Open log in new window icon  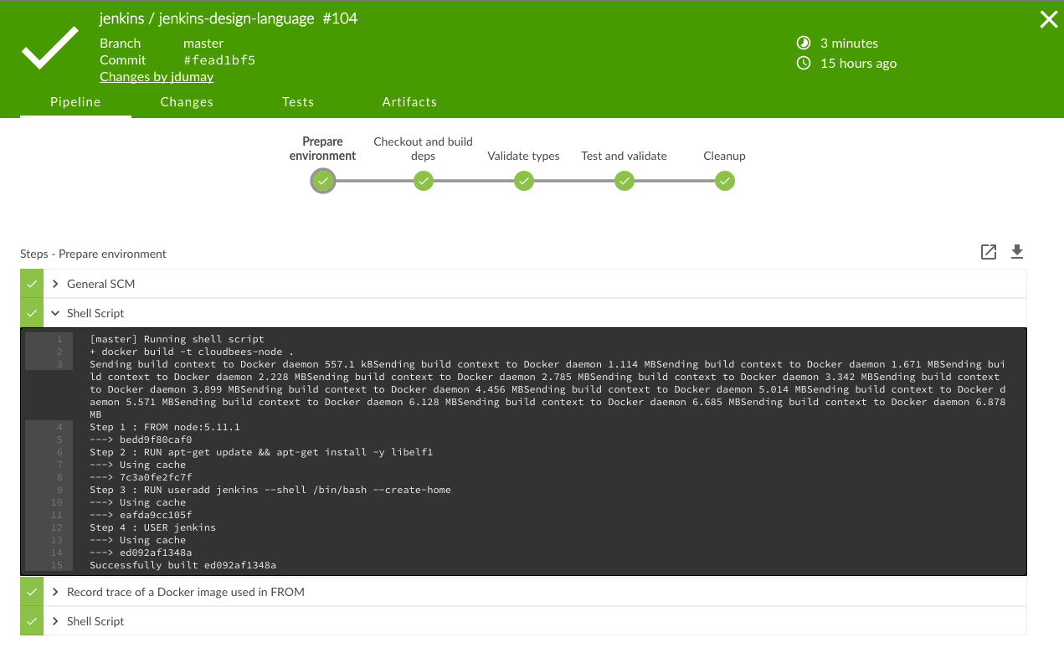coord(989,252)
